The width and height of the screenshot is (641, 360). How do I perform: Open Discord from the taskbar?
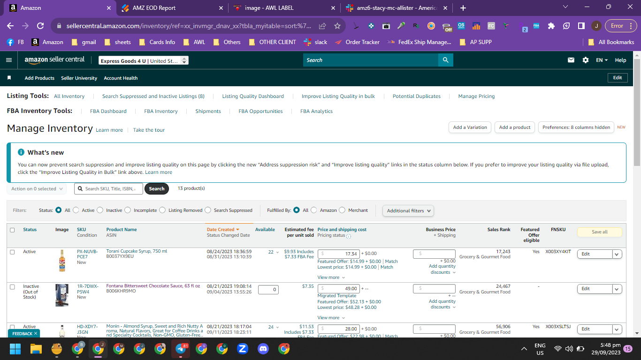point(263,349)
